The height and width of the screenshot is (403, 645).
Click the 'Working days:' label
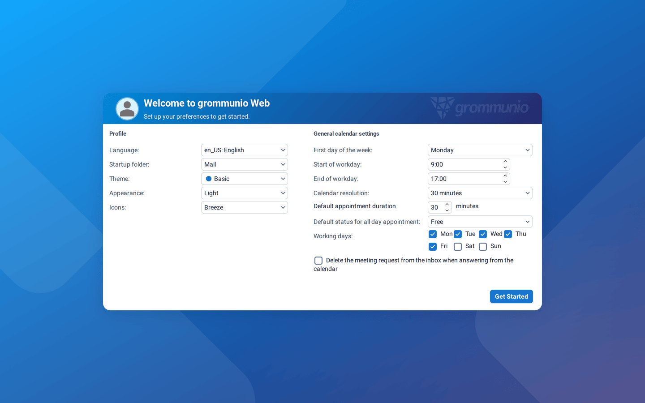[x=333, y=236]
